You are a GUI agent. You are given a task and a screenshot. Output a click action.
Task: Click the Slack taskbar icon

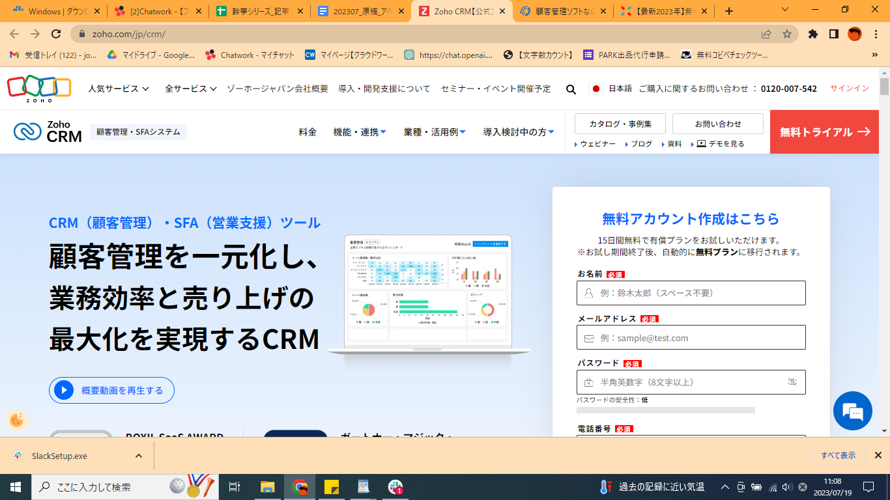[x=395, y=486]
